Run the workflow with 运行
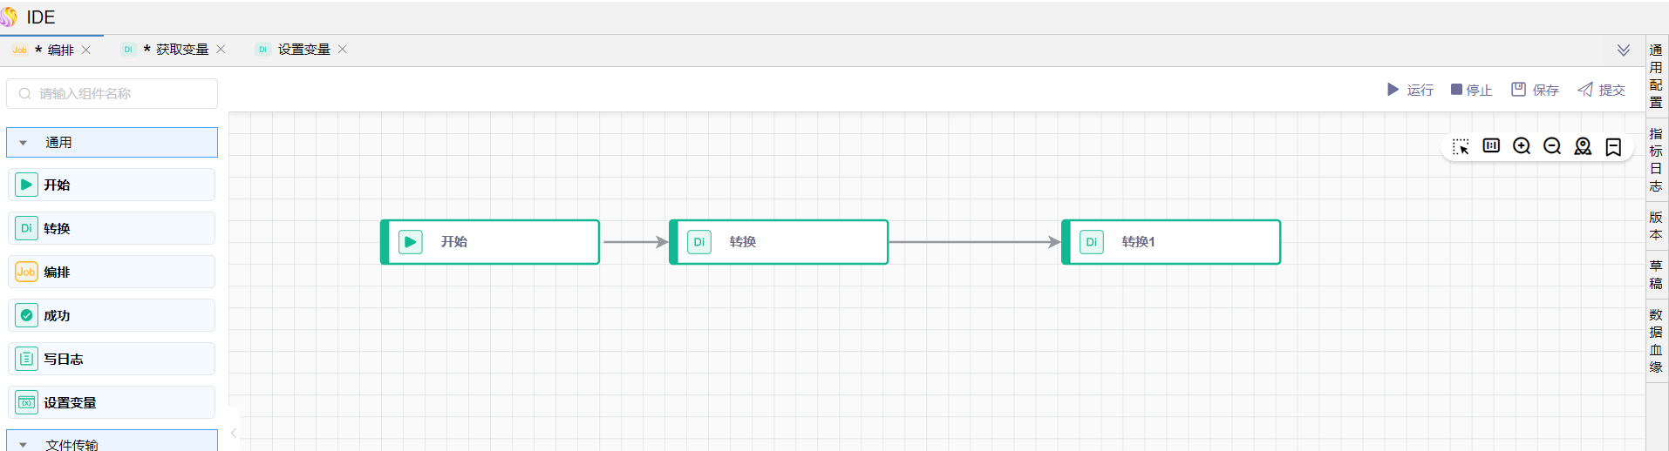Screen dimensions: 1669x451 pos(1410,90)
